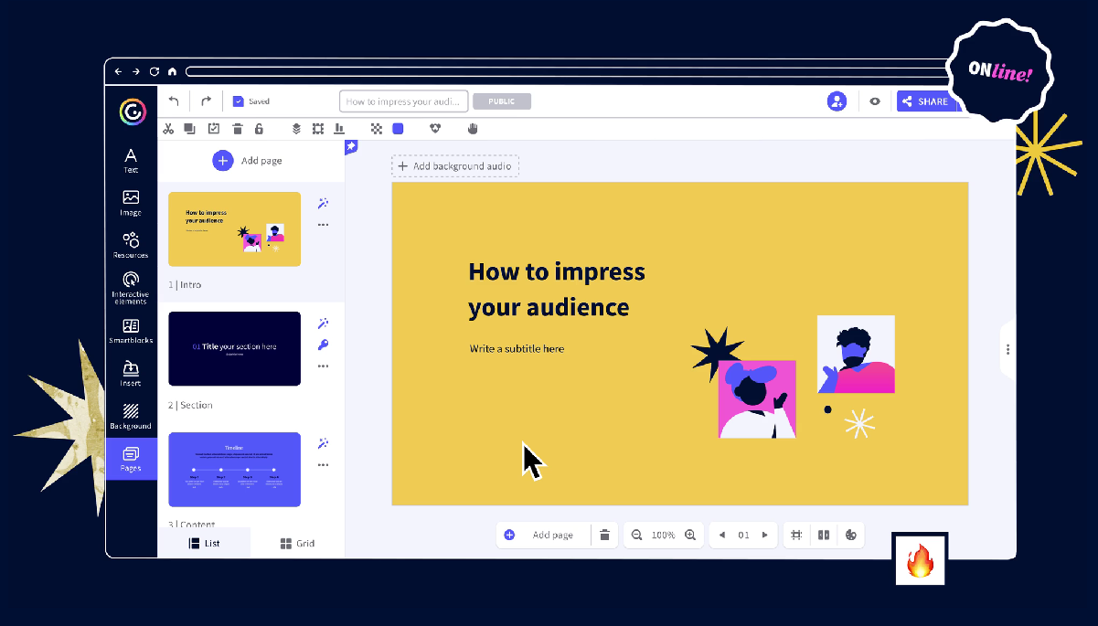
Task: Select the Text tool in the sidebar
Action: (x=130, y=159)
